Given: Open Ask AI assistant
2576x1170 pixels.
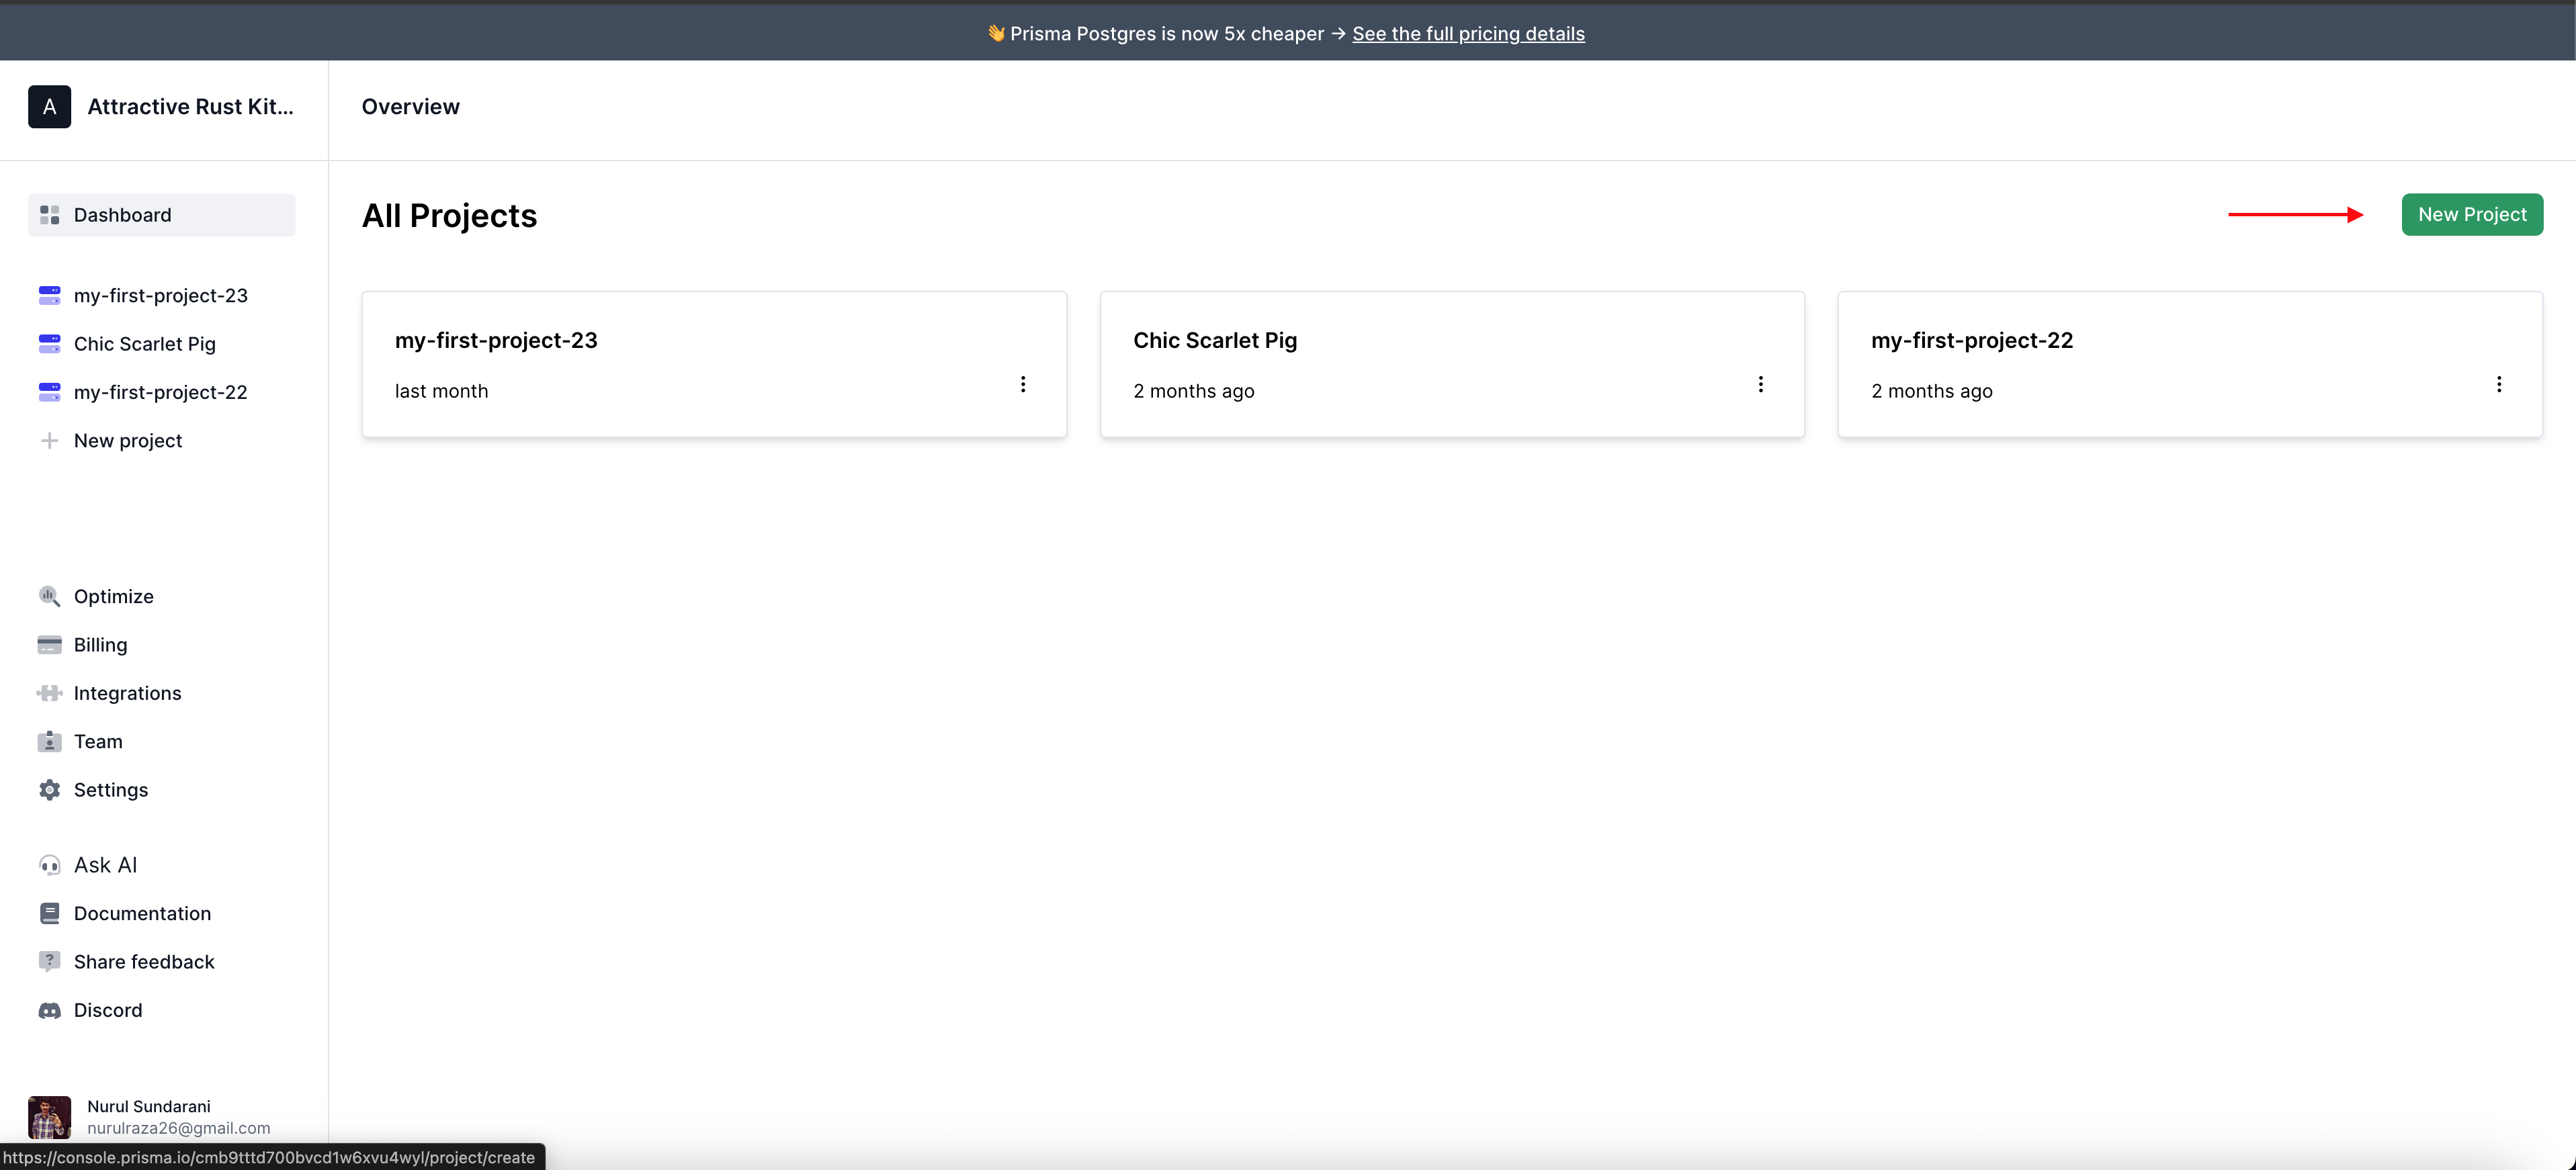Looking at the screenshot, I should (x=162, y=865).
